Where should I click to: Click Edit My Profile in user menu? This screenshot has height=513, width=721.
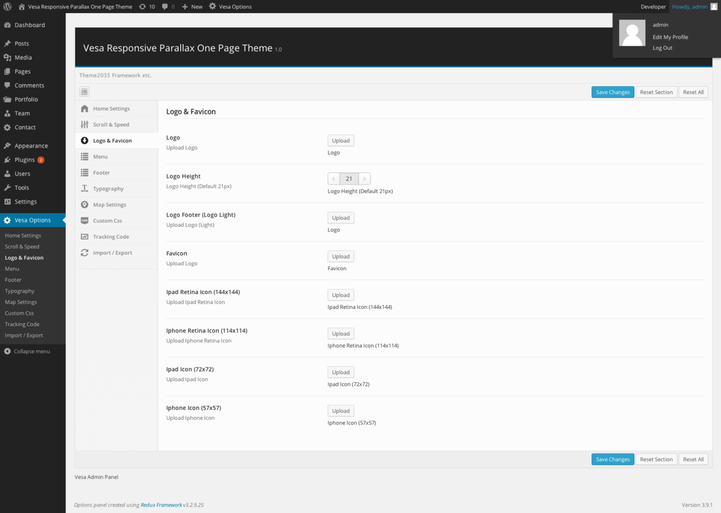[x=670, y=37]
